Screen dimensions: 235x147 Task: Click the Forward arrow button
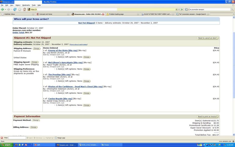[x=8, y=9]
